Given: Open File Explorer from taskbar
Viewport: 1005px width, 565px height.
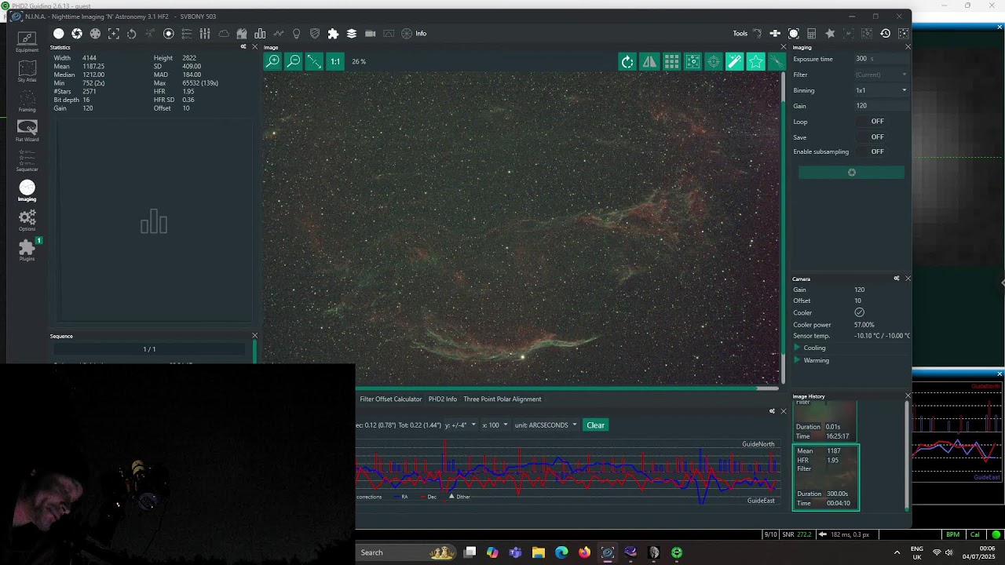Looking at the screenshot, I should pyautogui.click(x=538, y=552).
